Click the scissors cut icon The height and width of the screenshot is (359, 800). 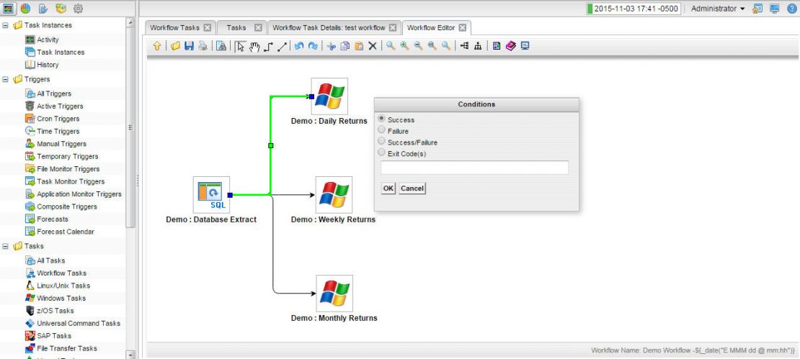click(x=331, y=46)
